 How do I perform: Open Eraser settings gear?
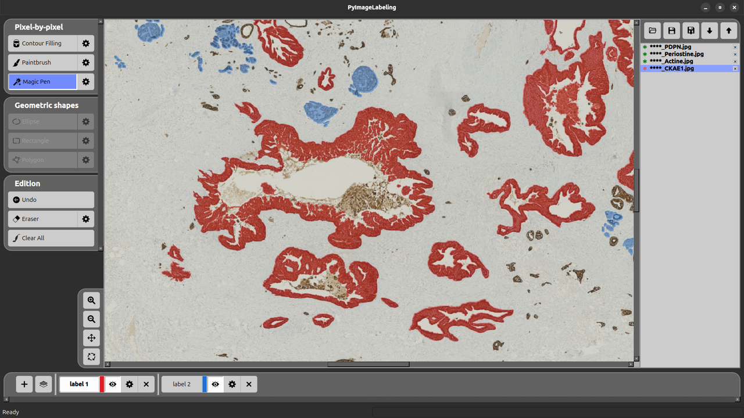pos(86,219)
